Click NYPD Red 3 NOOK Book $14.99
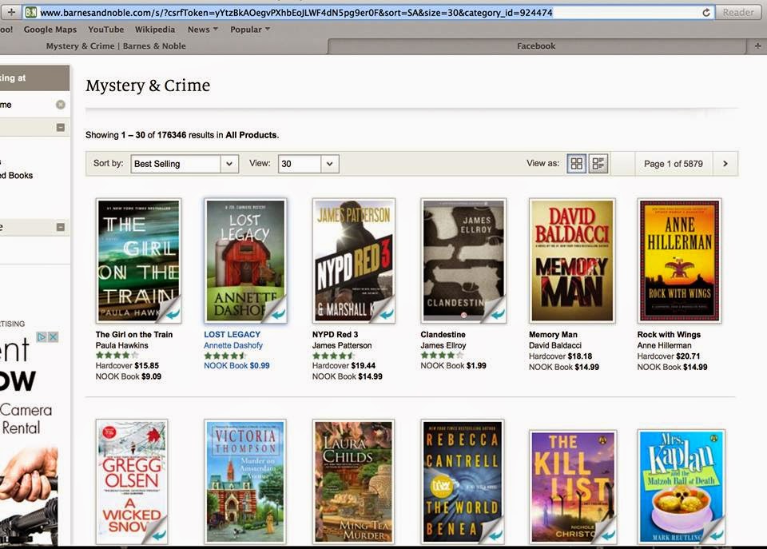The width and height of the screenshot is (767, 549). 348,376
